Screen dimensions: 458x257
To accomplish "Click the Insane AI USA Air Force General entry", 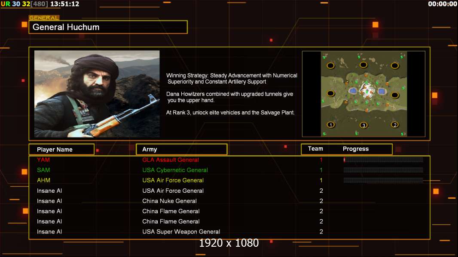I will tap(173, 191).
